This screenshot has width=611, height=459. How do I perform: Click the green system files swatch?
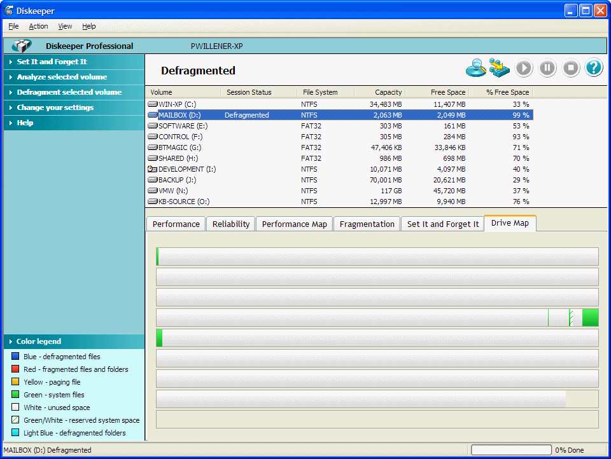pos(15,394)
